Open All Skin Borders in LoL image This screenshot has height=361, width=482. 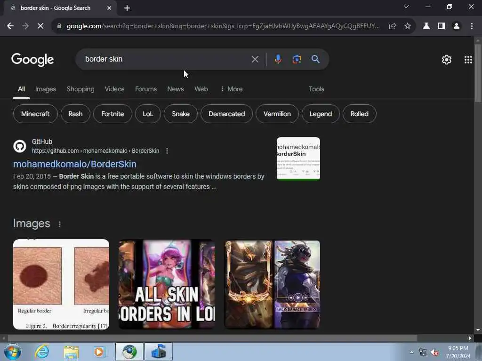[167, 284]
